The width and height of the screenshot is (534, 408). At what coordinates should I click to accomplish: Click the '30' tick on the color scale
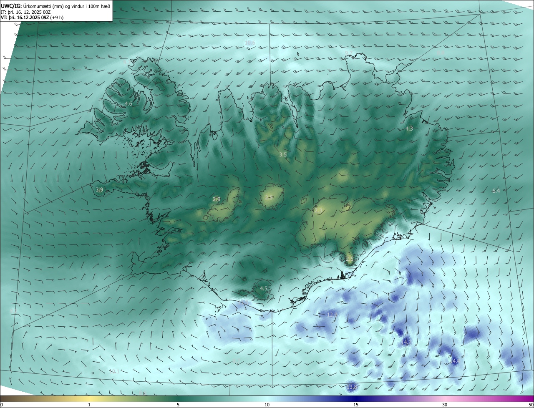point(445,405)
